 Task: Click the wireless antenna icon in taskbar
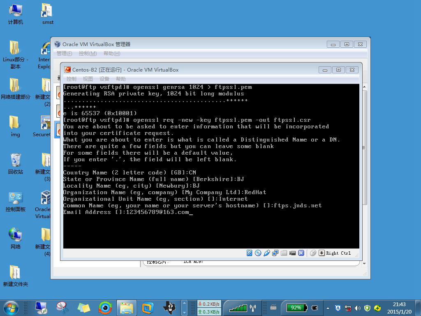253,307
